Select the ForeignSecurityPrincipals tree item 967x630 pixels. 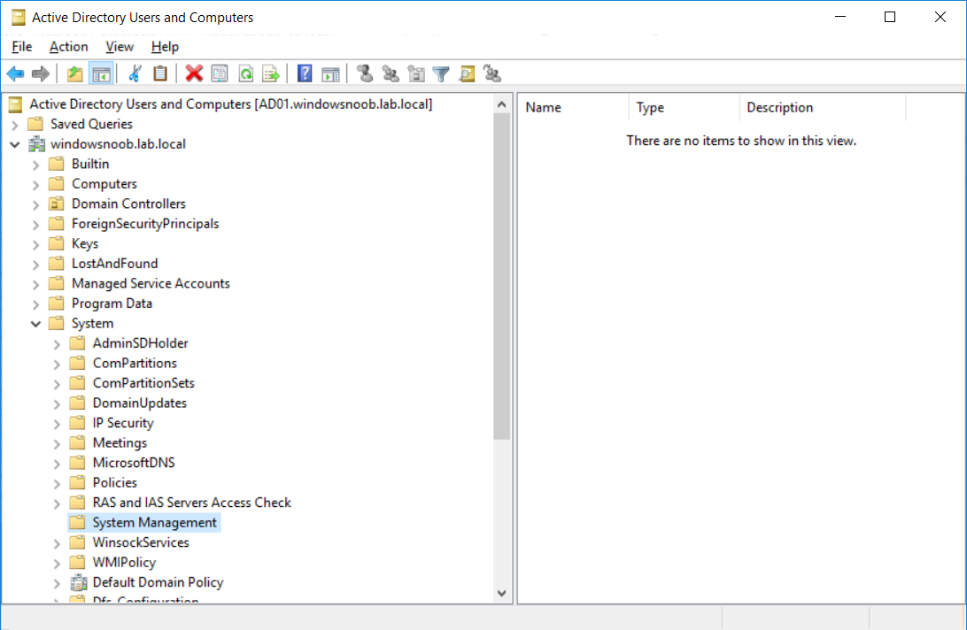[x=145, y=224]
